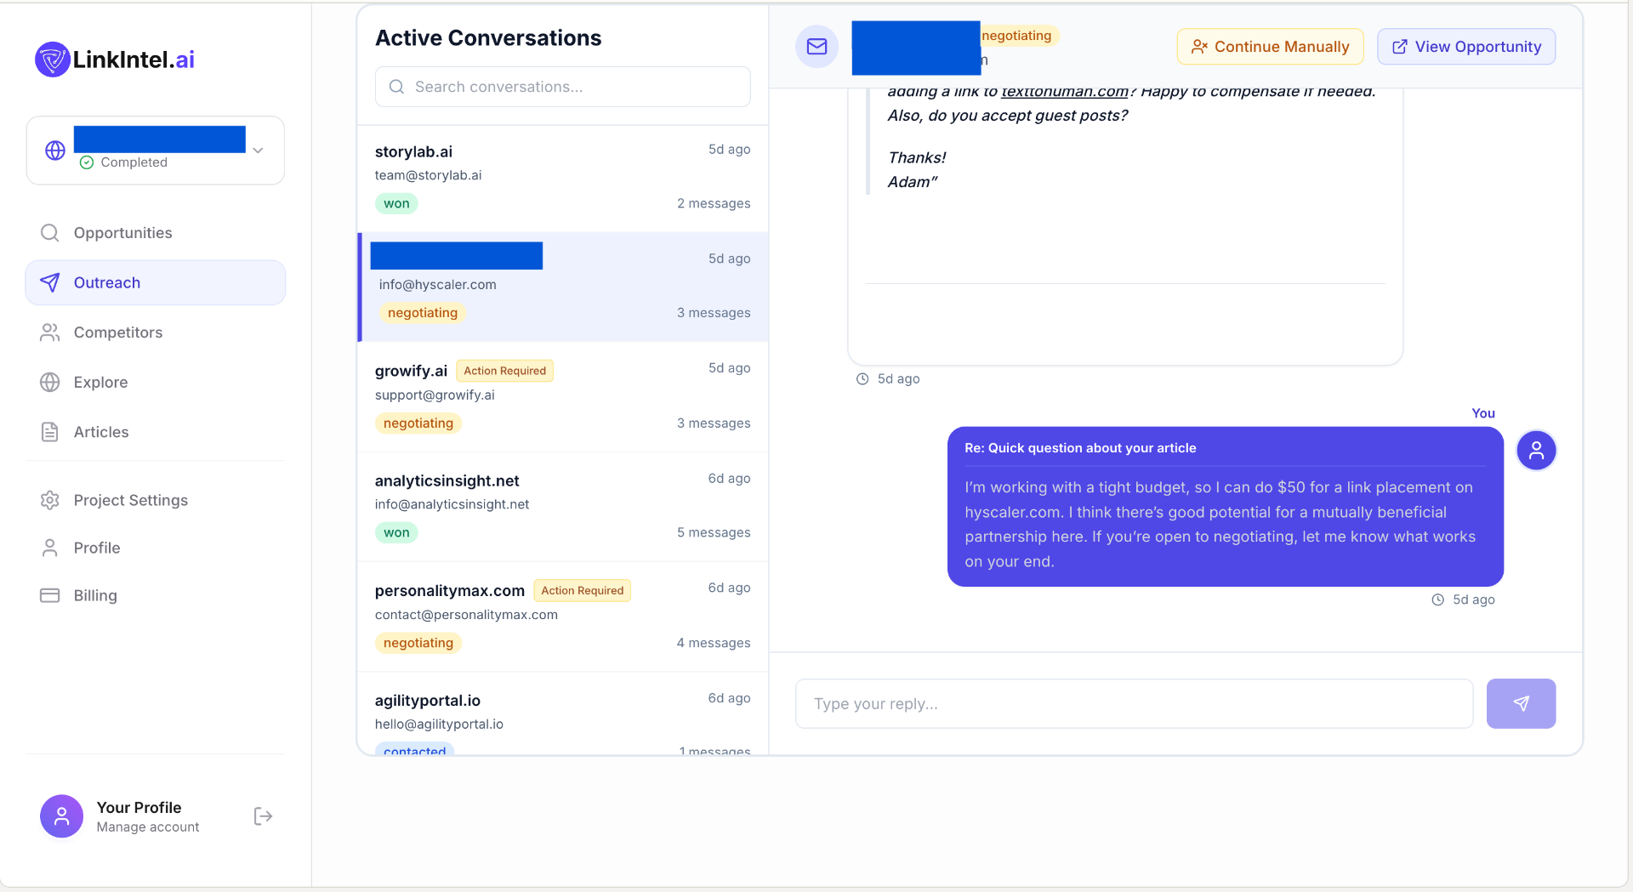Click the LinkIntel.ai shield logo
The image size is (1633, 892).
[x=52, y=60]
